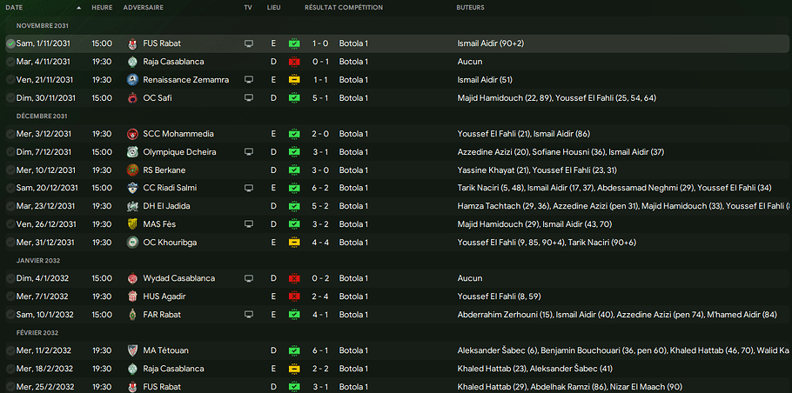Toggle the check circle beside Mer, 3/12/2031
This screenshot has width=792, height=393.
click(x=10, y=134)
